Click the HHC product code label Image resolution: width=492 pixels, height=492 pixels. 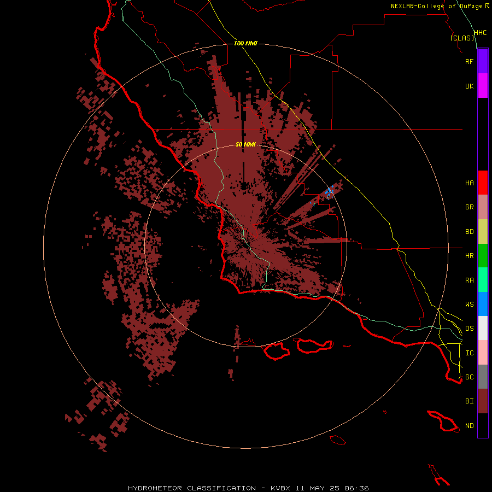tap(480, 33)
